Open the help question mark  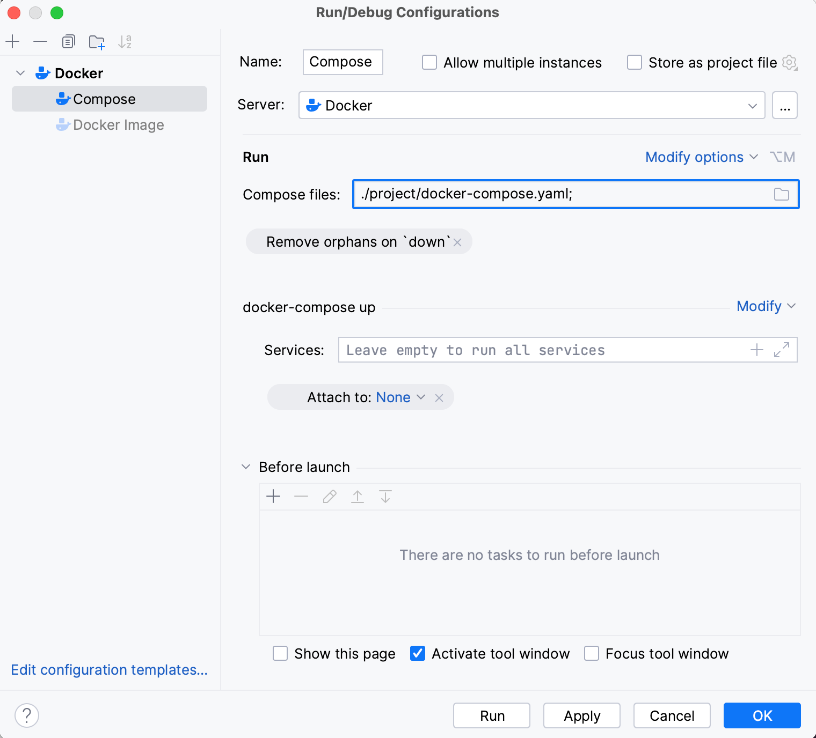(27, 715)
